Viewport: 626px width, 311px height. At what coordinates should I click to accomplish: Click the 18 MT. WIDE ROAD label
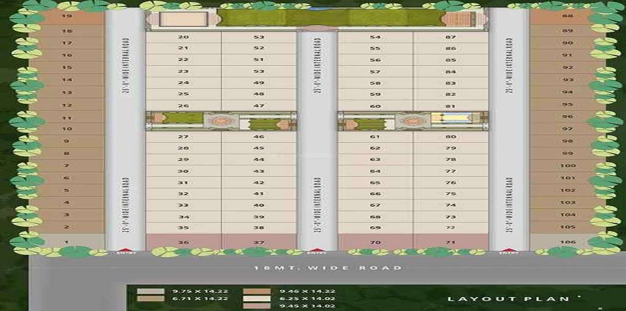point(328,268)
